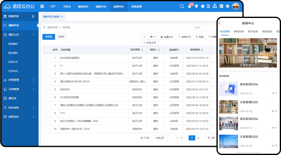This screenshot has height=155, width=281.
Task: Click the 关注文件 star button
Action: coord(149,43)
